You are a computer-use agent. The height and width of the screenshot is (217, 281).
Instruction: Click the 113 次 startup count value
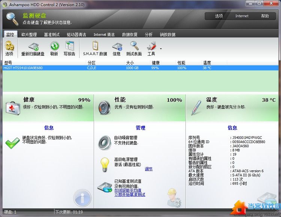coord(238,179)
